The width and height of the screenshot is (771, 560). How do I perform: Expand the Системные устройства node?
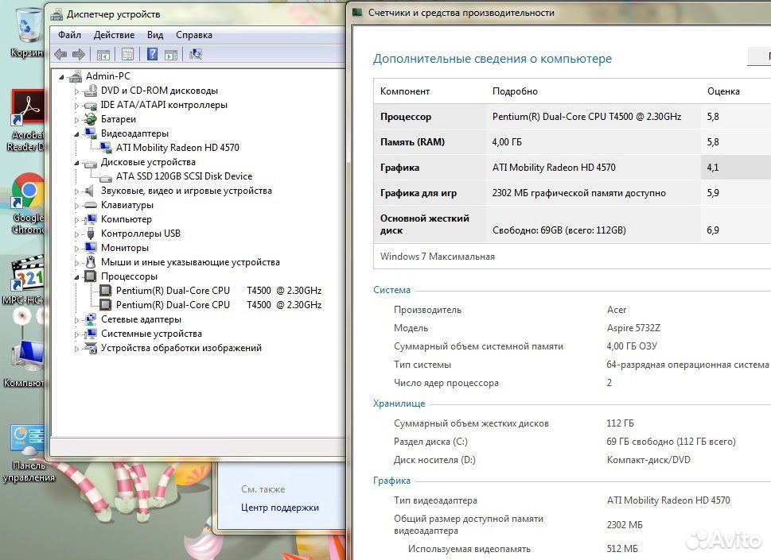point(76,334)
